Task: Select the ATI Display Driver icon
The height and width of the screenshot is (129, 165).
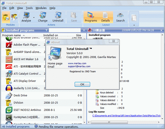Action: coord(9,81)
